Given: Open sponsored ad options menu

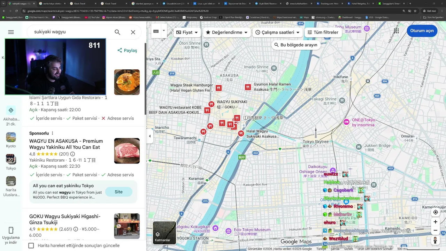Looking at the screenshot, I should click(53, 133).
